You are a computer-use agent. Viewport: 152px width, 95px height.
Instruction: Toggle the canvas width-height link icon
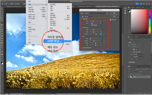pos(129,45)
